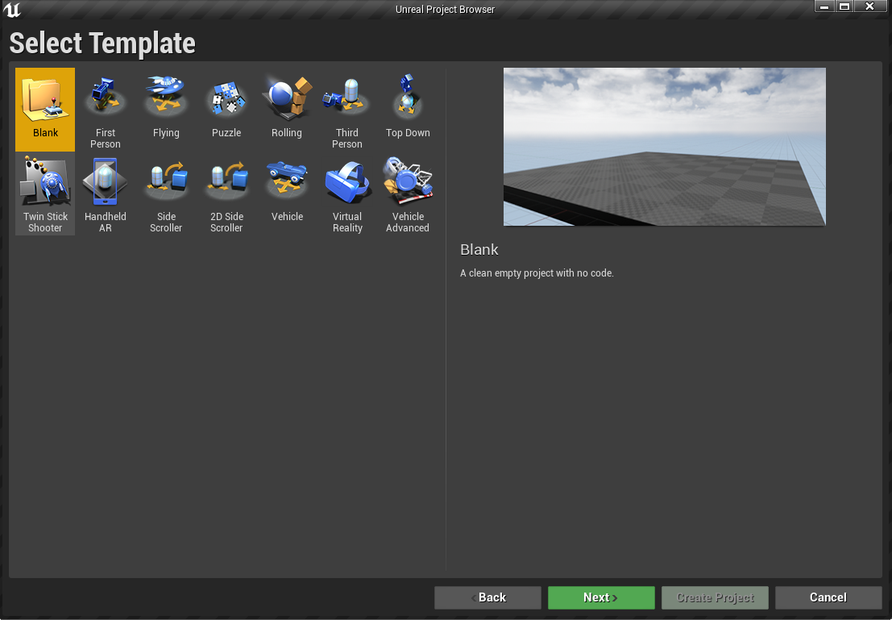The image size is (892, 620).
Task: Cancel the project browser
Action: tap(828, 597)
